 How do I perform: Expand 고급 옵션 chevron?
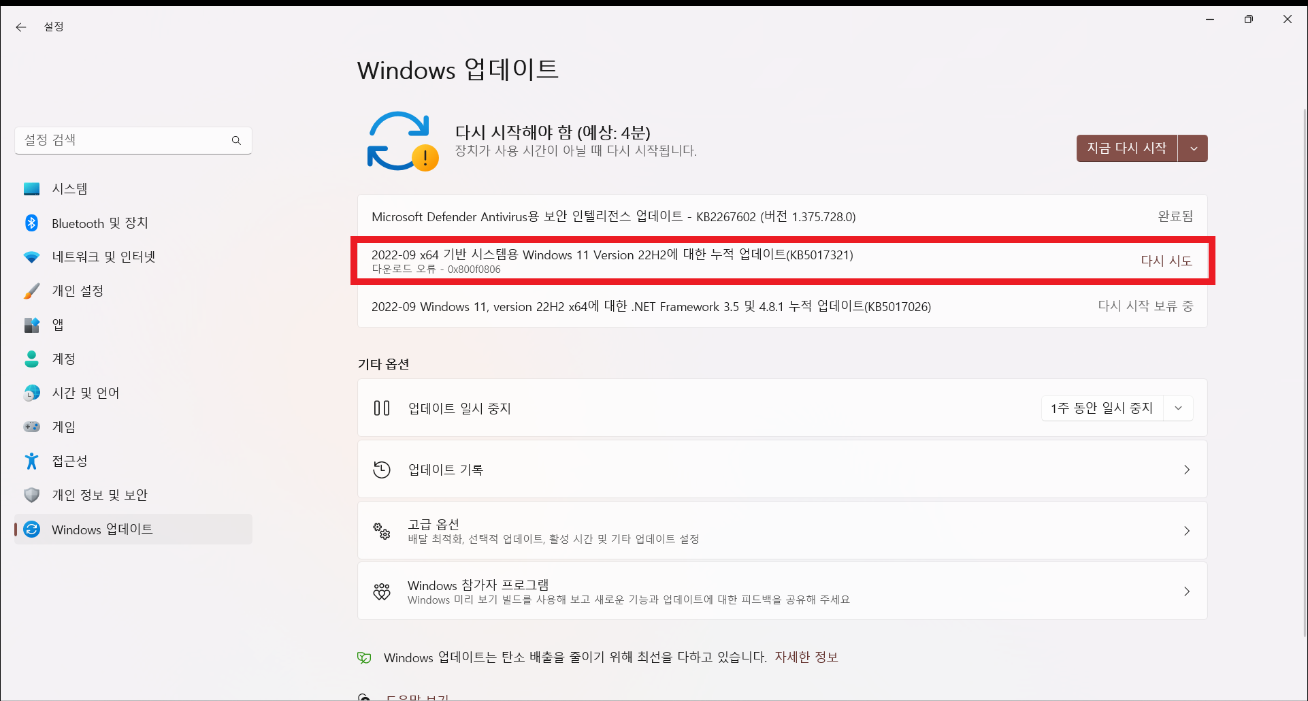point(1187,531)
